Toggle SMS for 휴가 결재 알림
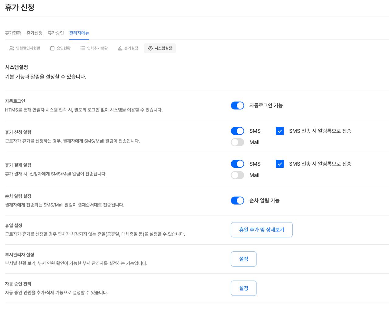 [237, 164]
